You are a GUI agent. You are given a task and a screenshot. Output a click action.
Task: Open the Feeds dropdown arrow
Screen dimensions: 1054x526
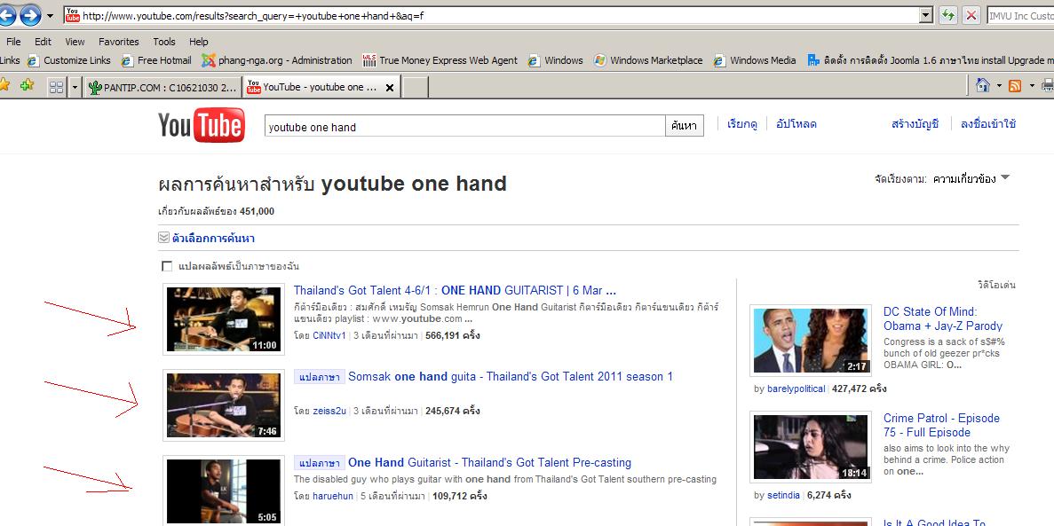click(1032, 86)
